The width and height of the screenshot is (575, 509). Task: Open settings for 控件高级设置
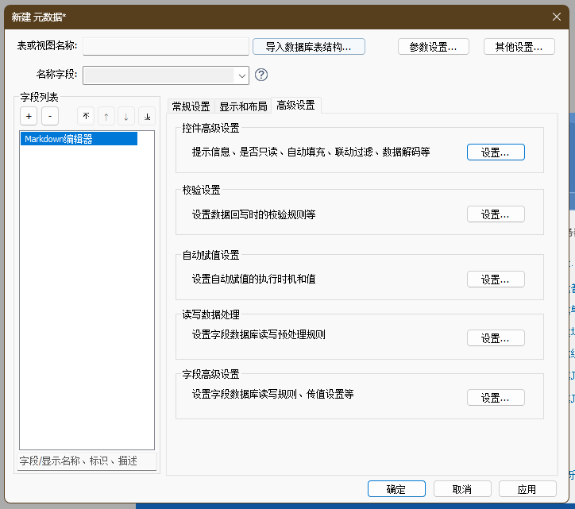(x=496, y=152)
